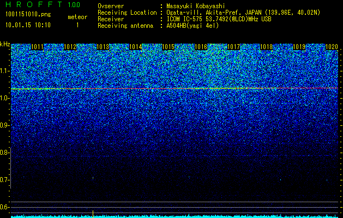Click the A504HB(yagi 4el) antenna text
343x218 pixels.
192,26
